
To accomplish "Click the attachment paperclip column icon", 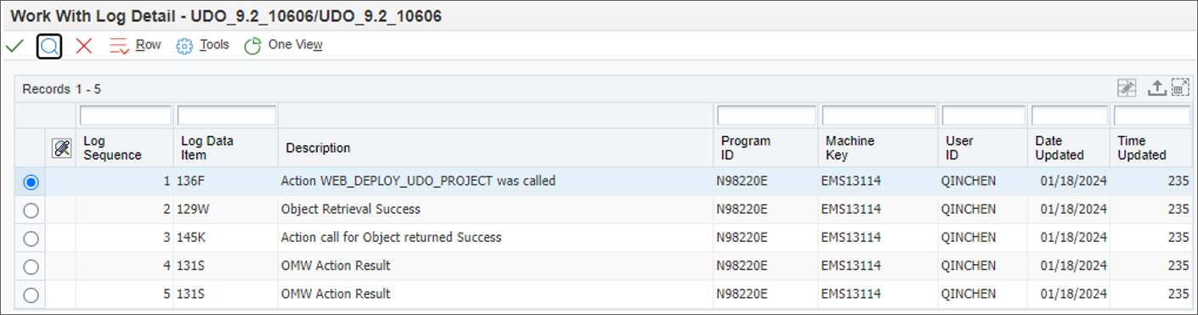I will 61,148.
